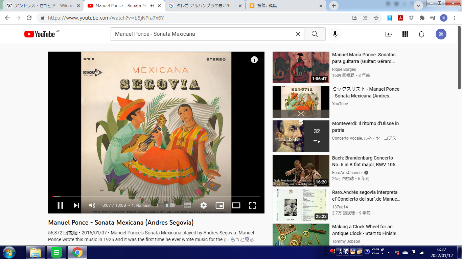Click the magnifier search button
Image resolution: width=462 pixels, height=259 pixels.
[x=315, y=34]
